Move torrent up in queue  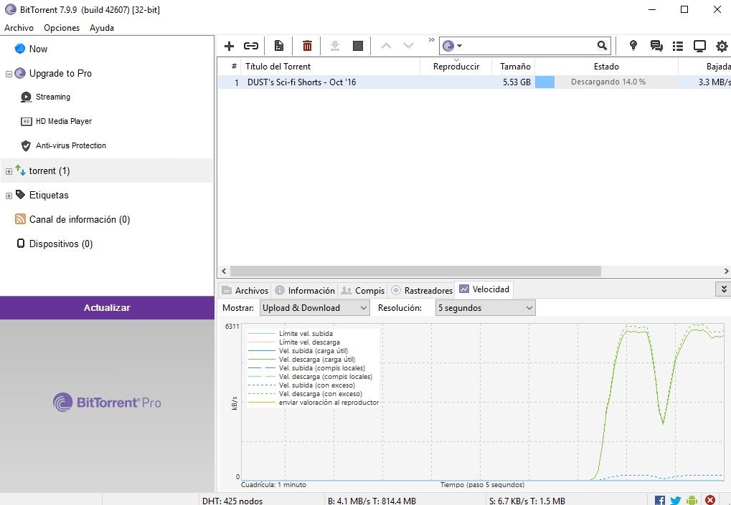click(386, 46)
